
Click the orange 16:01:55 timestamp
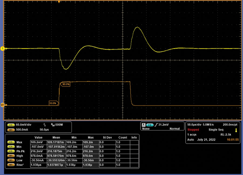tap(233, 140)
